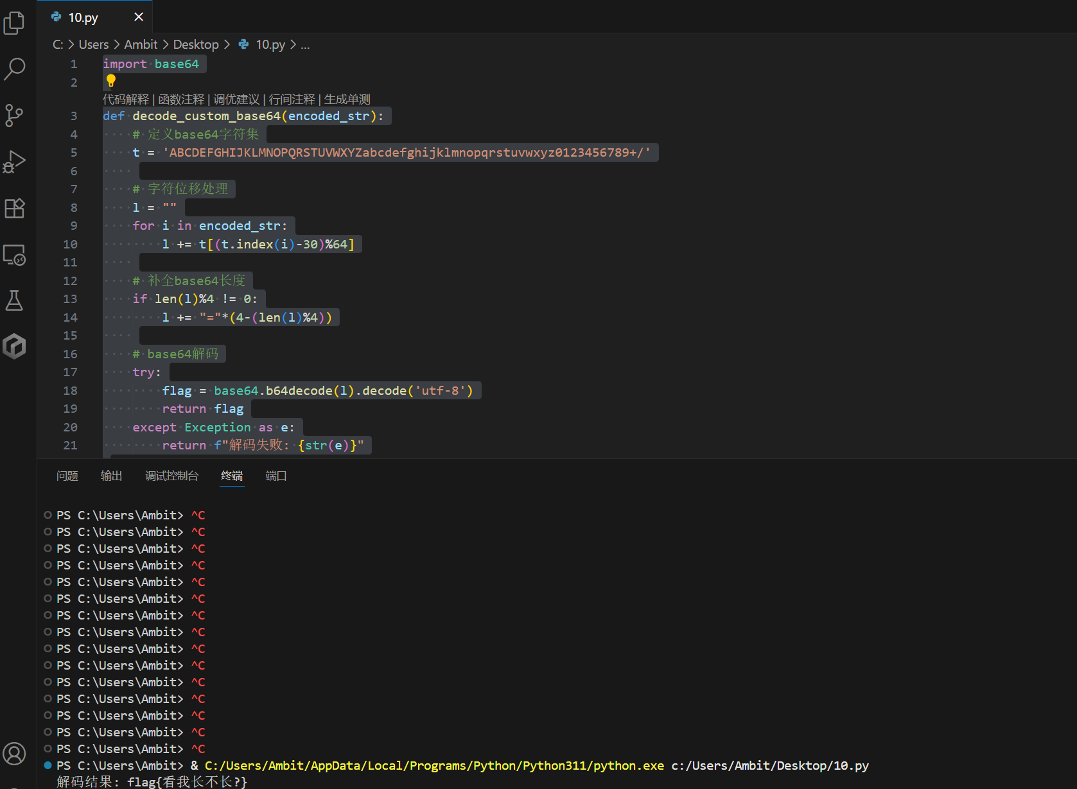
Task: Click the decode_custom_base64 function name
Action: coord(207,116)
